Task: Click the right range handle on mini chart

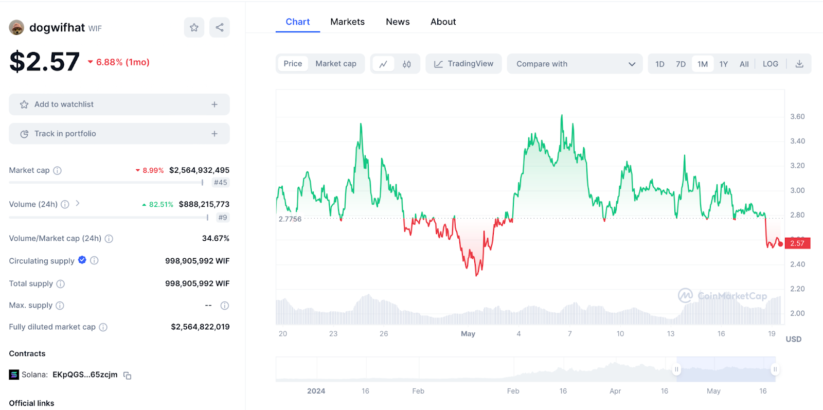Action: [x=775, y=369]
